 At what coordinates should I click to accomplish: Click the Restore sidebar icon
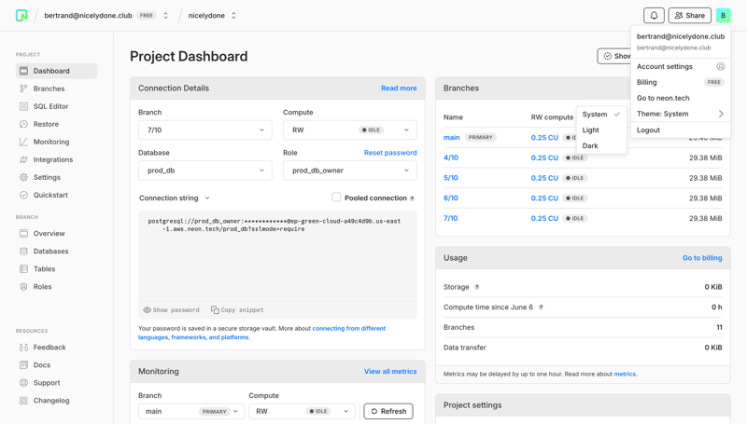[x=23, y=124]
